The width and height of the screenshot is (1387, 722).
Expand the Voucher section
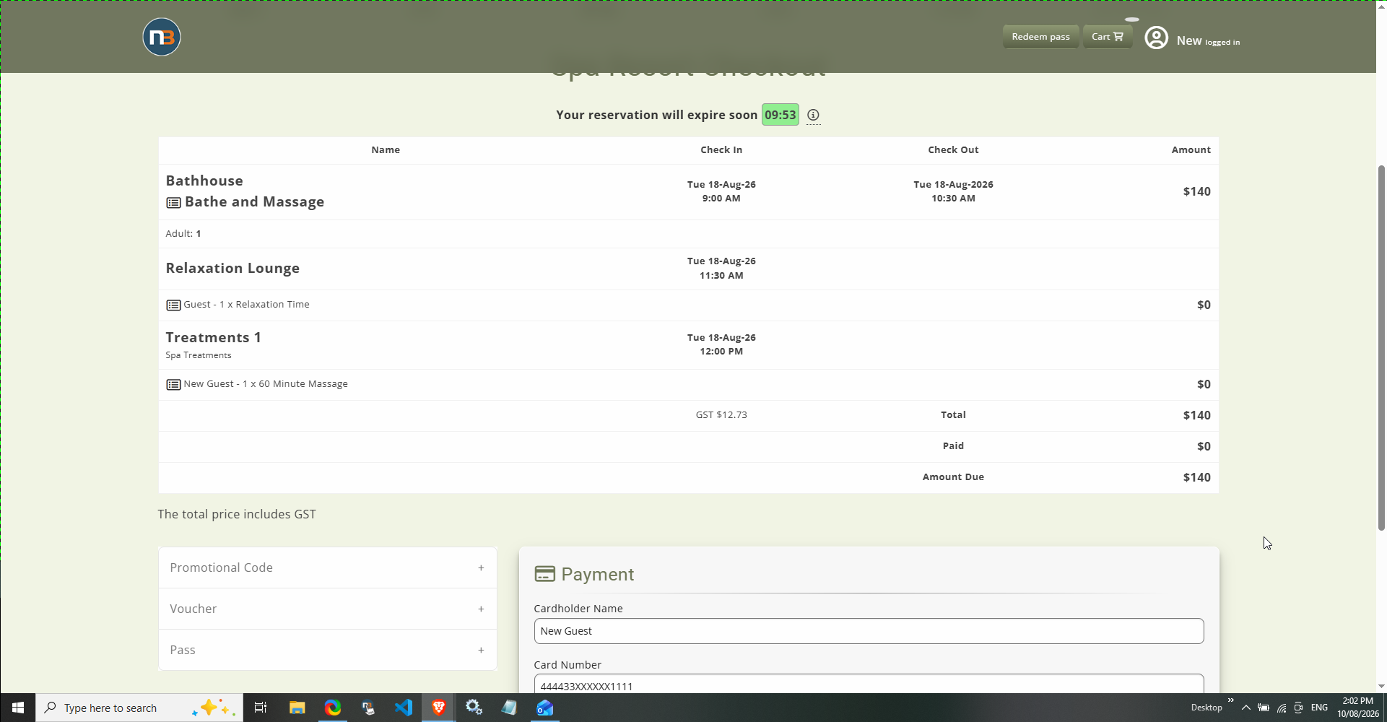pyautogui.click(x=328, y=609)
